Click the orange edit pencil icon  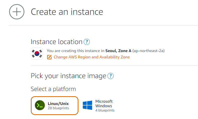coord(49,57)
